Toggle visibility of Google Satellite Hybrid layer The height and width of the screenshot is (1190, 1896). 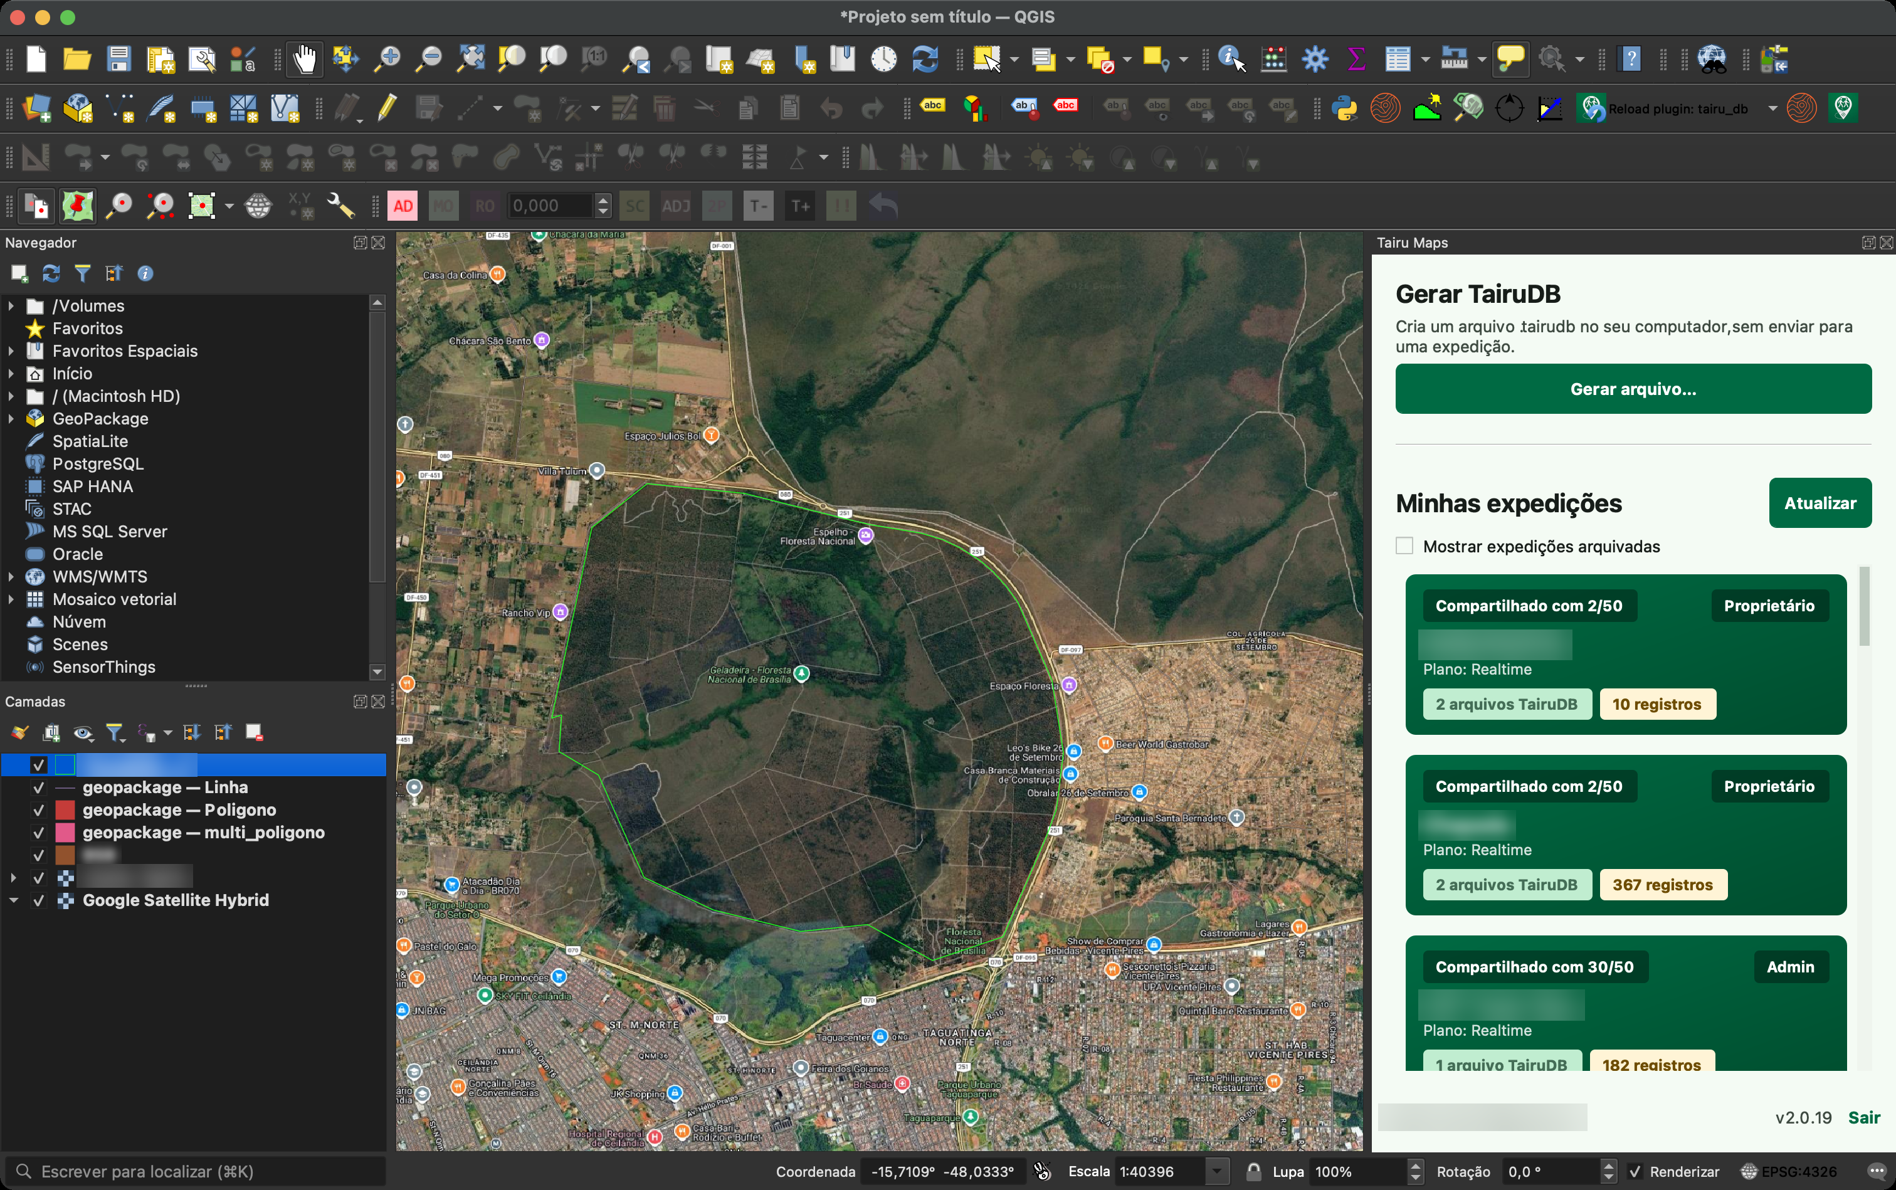(39, 900)
